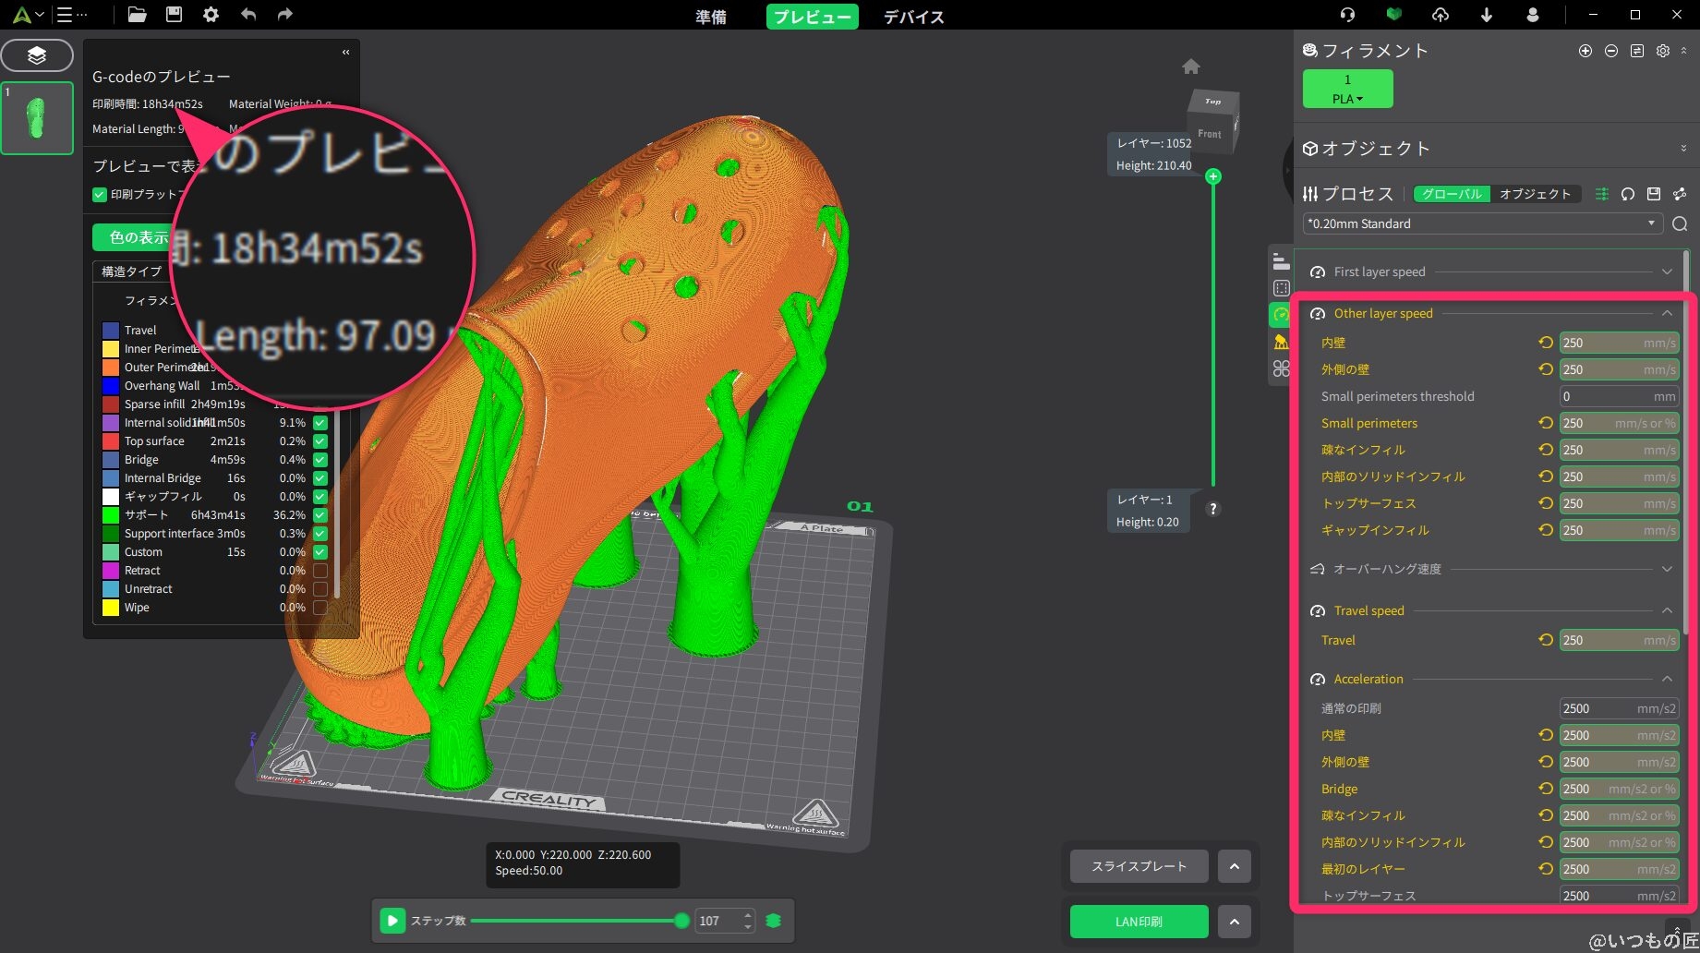The image size is (1700, 953).
Task: Open the *0.20mm Standard profile dropdown
Action: pos(1652,223)
